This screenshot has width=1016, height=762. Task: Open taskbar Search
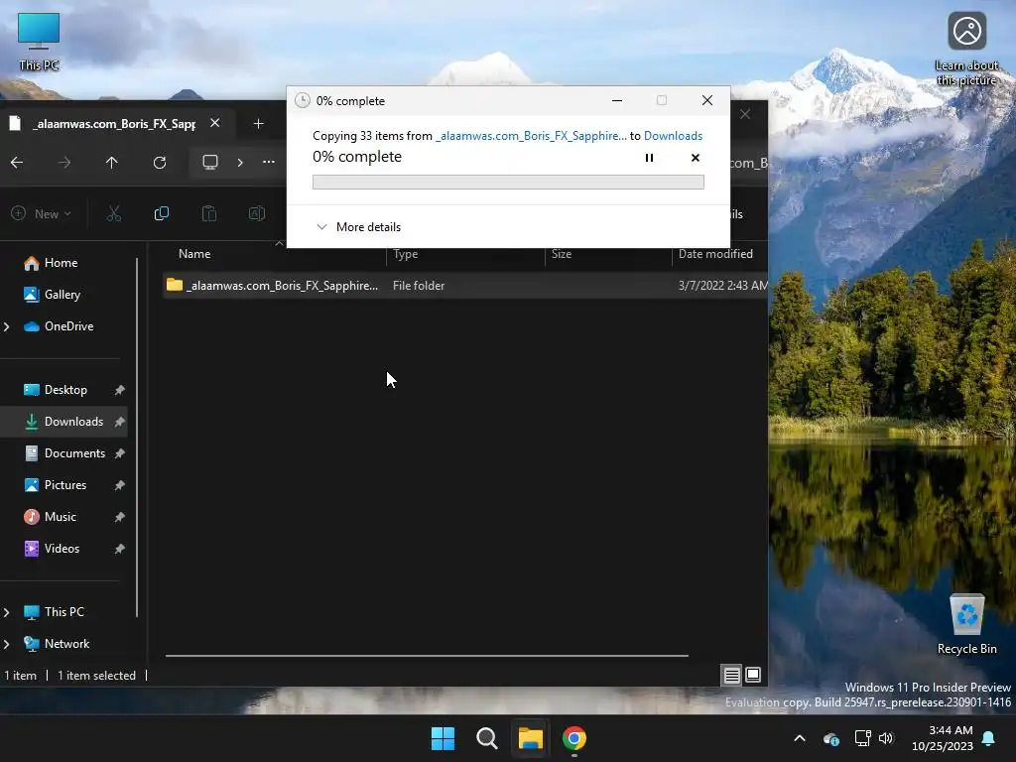pyautogui.click(x=486, y=738)
